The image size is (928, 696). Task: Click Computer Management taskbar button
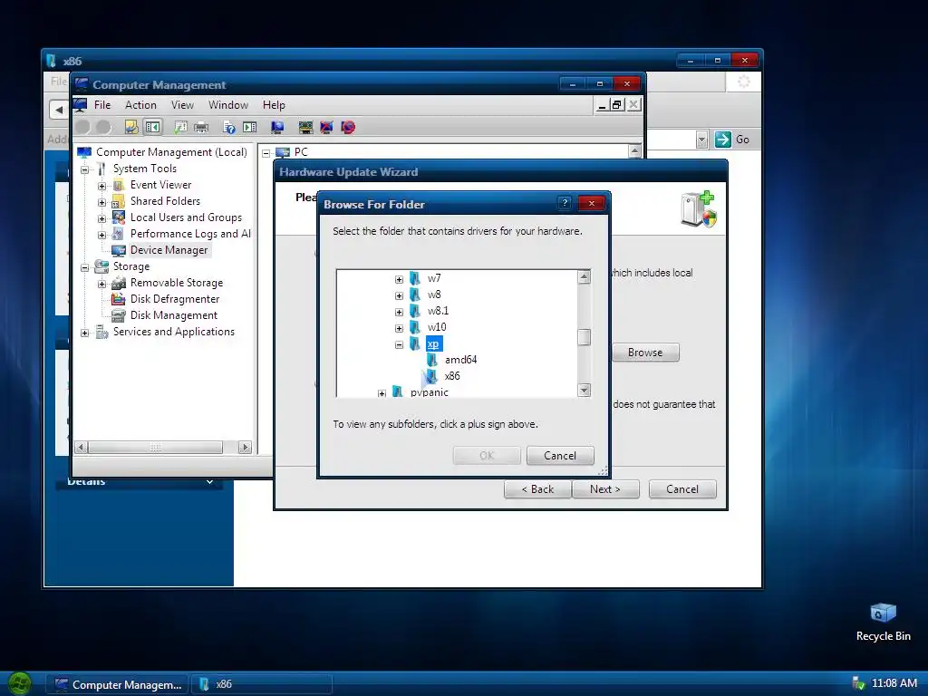(x=117, y=684)
